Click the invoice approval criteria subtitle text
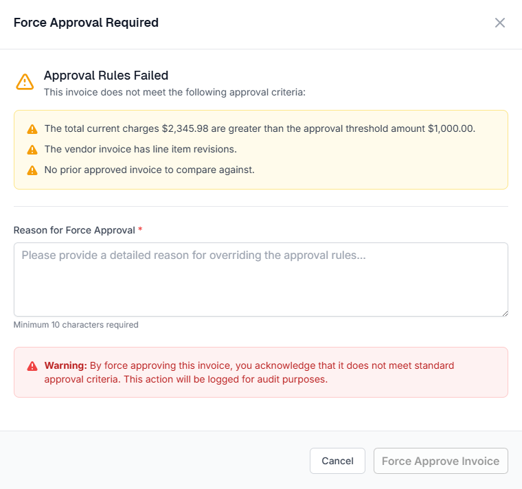Screen dimensions: 522x489 click(x=174, y=91)
